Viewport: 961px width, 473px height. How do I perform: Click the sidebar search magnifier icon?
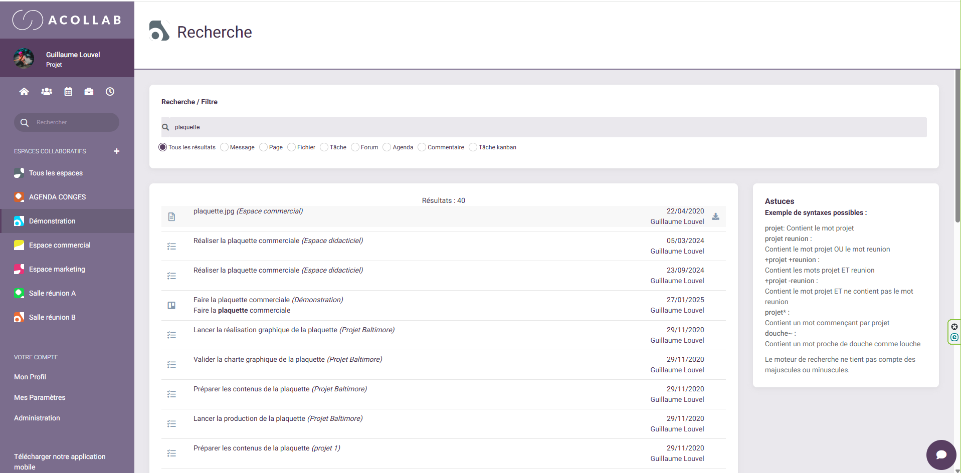coord(24,122)
